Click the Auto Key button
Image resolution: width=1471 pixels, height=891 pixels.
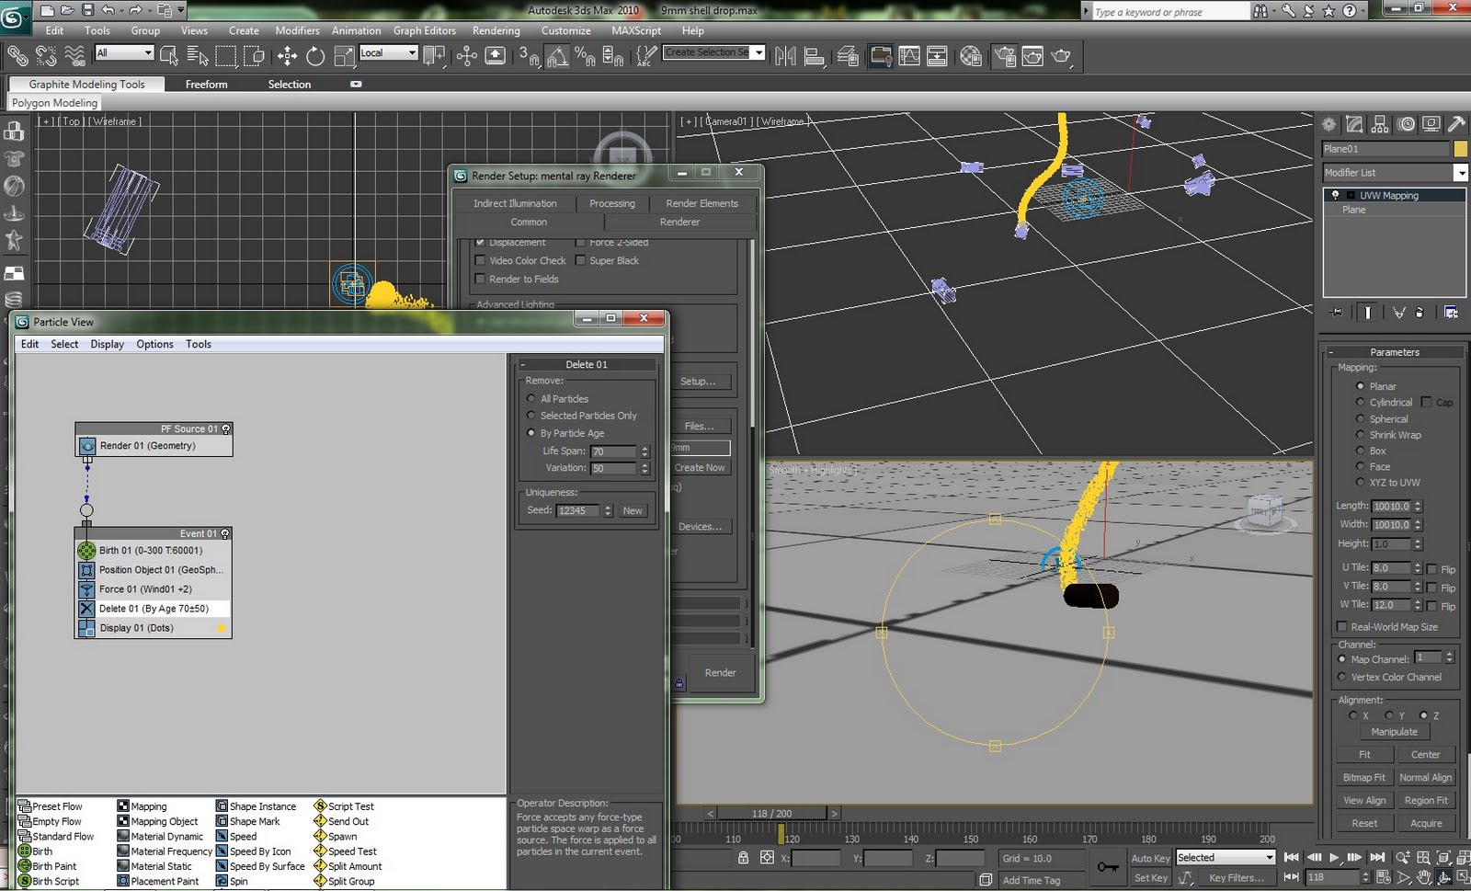1150,858
